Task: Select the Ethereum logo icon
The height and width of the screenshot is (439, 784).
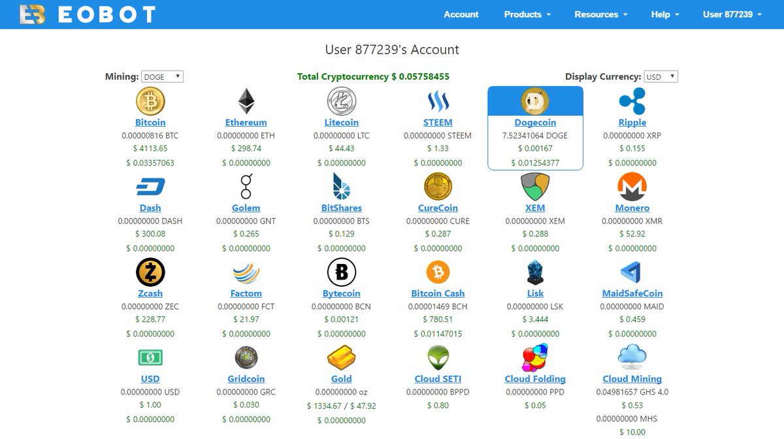Action: (x=246, y=101)
